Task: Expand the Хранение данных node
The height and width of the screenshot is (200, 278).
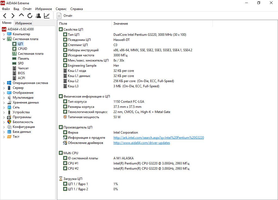Action: click(4, 102)
